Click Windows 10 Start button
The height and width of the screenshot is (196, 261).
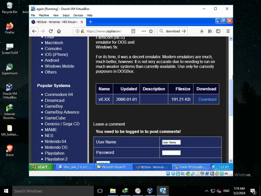coord(6,191)
